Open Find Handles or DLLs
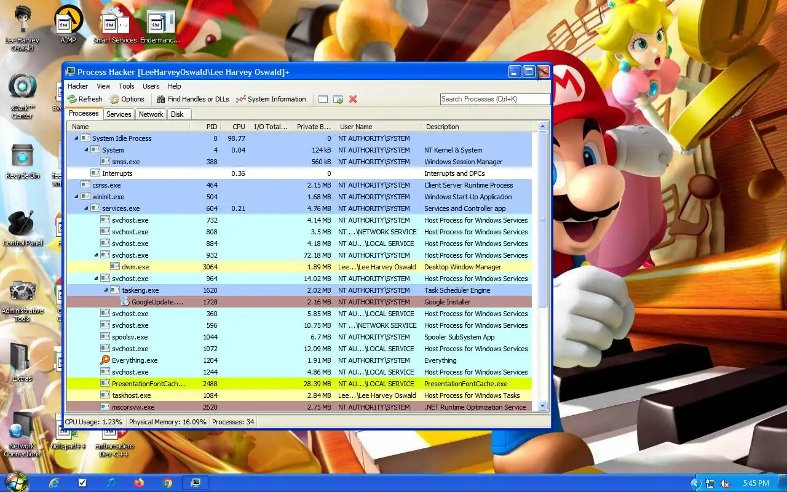The width and height of the screenshot is (787, 492). pos(192,99)
